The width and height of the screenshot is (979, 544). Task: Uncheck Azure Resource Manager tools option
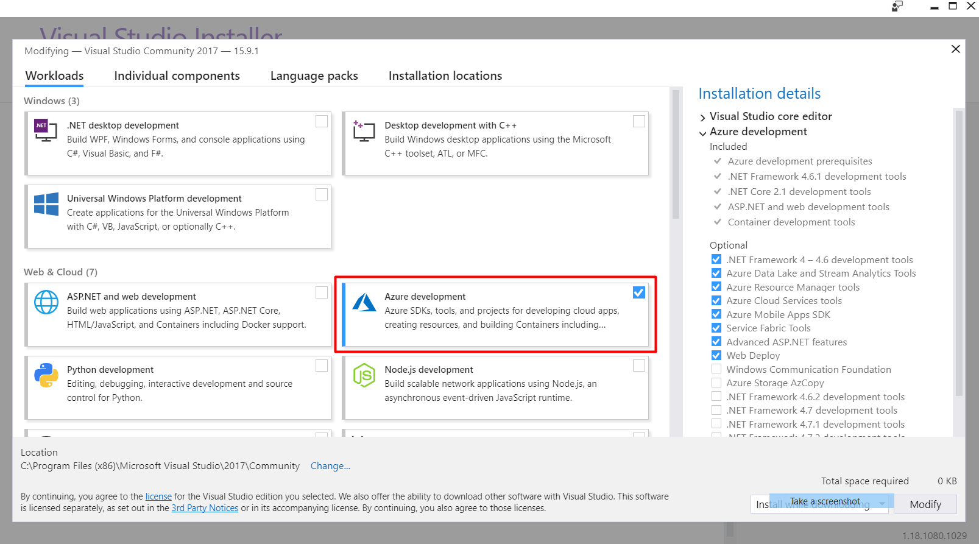click(716, 287)
